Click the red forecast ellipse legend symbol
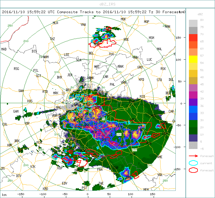Screen dimensions: 215x198 point(193,170)
